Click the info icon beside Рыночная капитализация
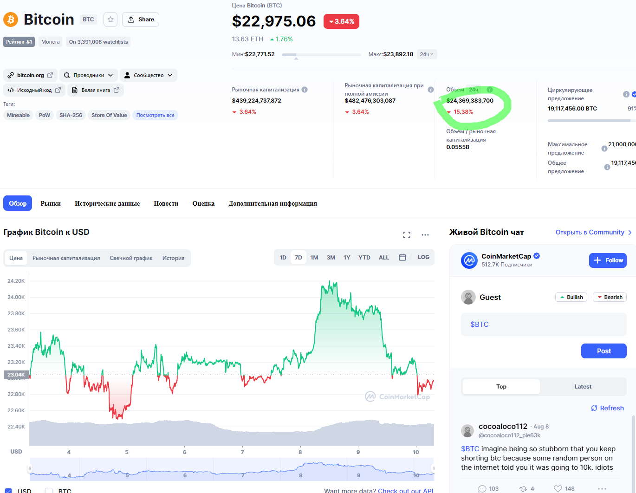This screenshot has height=493, width=636. 305,90
